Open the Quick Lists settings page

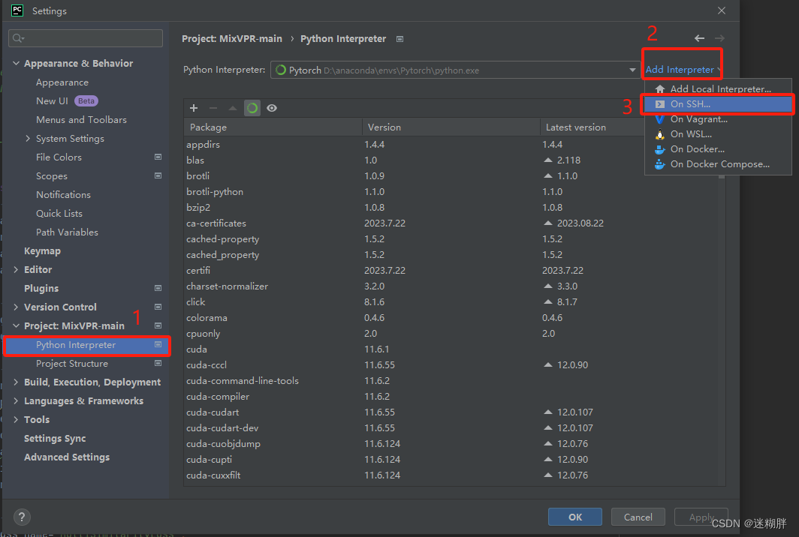pyautogui.click(x=59, y=213)
